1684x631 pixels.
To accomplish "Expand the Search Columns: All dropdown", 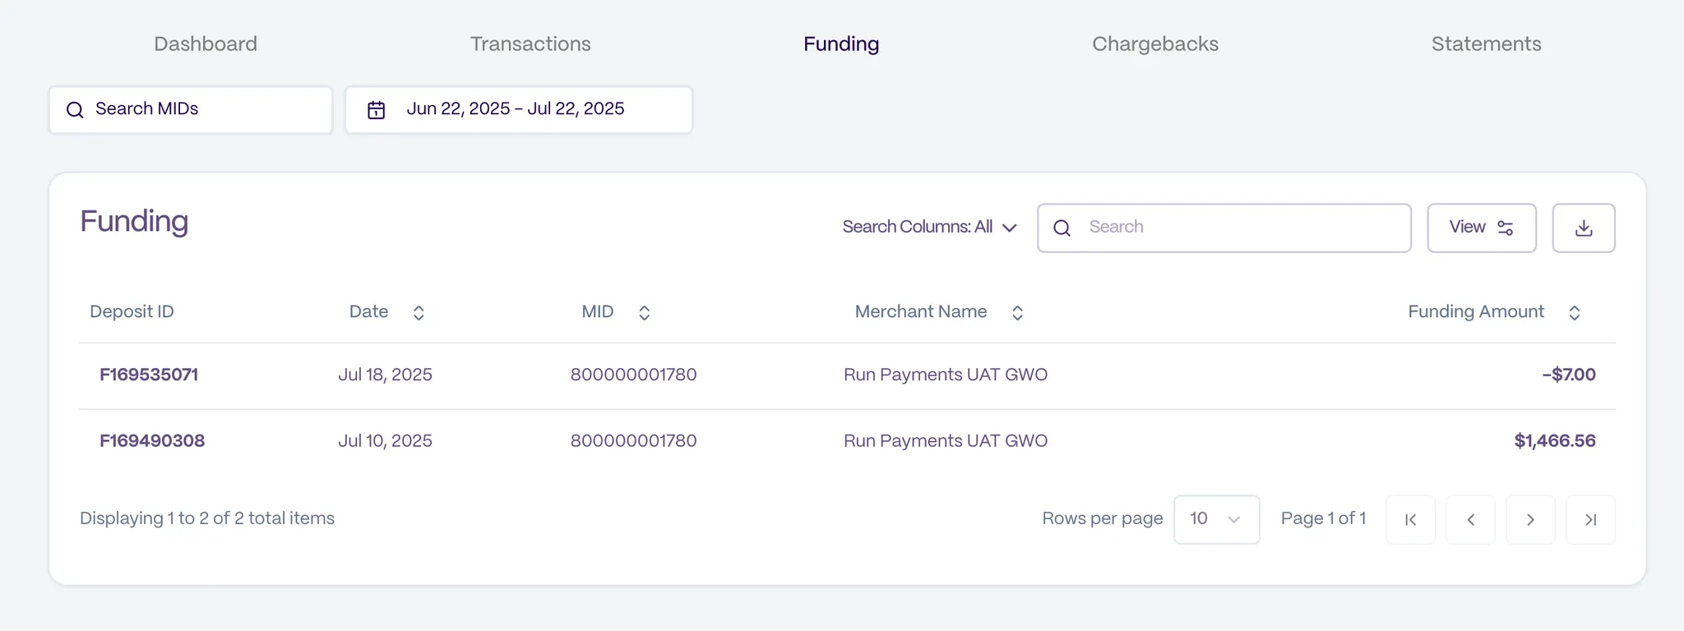I will [x=929, y=228].
